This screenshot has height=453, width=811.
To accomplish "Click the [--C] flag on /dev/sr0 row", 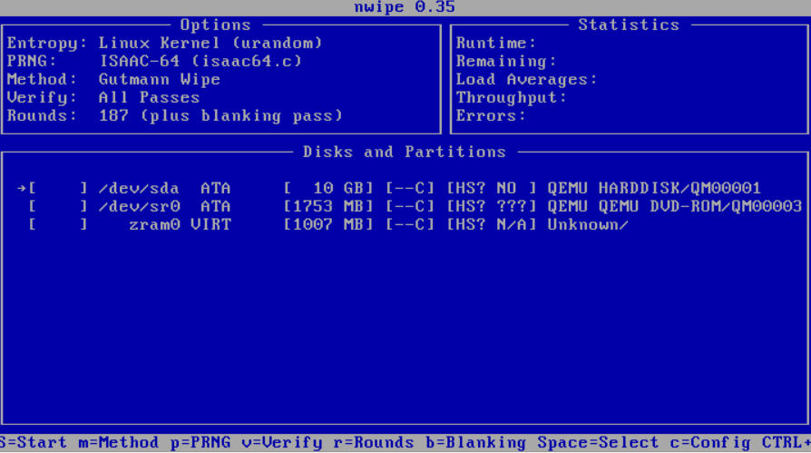I will coord(410,206).
